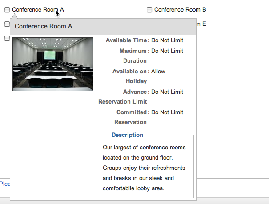The width and height of the screenshot is (269, 204).
Task: Select the Available on Holiday field label
Action: coord(129,76)
